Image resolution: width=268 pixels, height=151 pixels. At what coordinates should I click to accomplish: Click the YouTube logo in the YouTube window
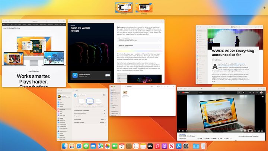pos(185,92)
